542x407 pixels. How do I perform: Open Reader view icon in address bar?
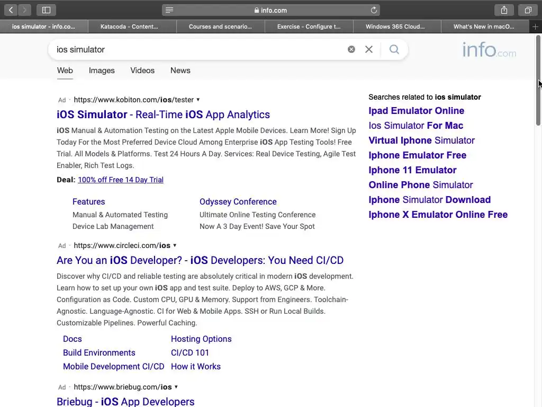pyautogui.click(x=169, y=10)
